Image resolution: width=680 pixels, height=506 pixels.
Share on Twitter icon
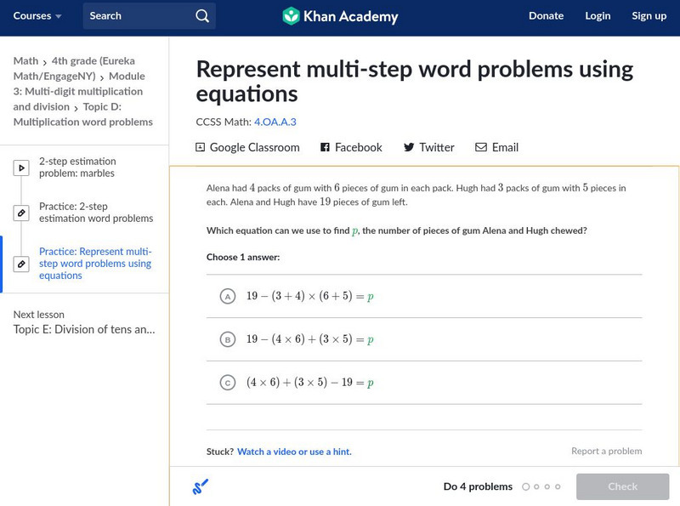point(409,147)
